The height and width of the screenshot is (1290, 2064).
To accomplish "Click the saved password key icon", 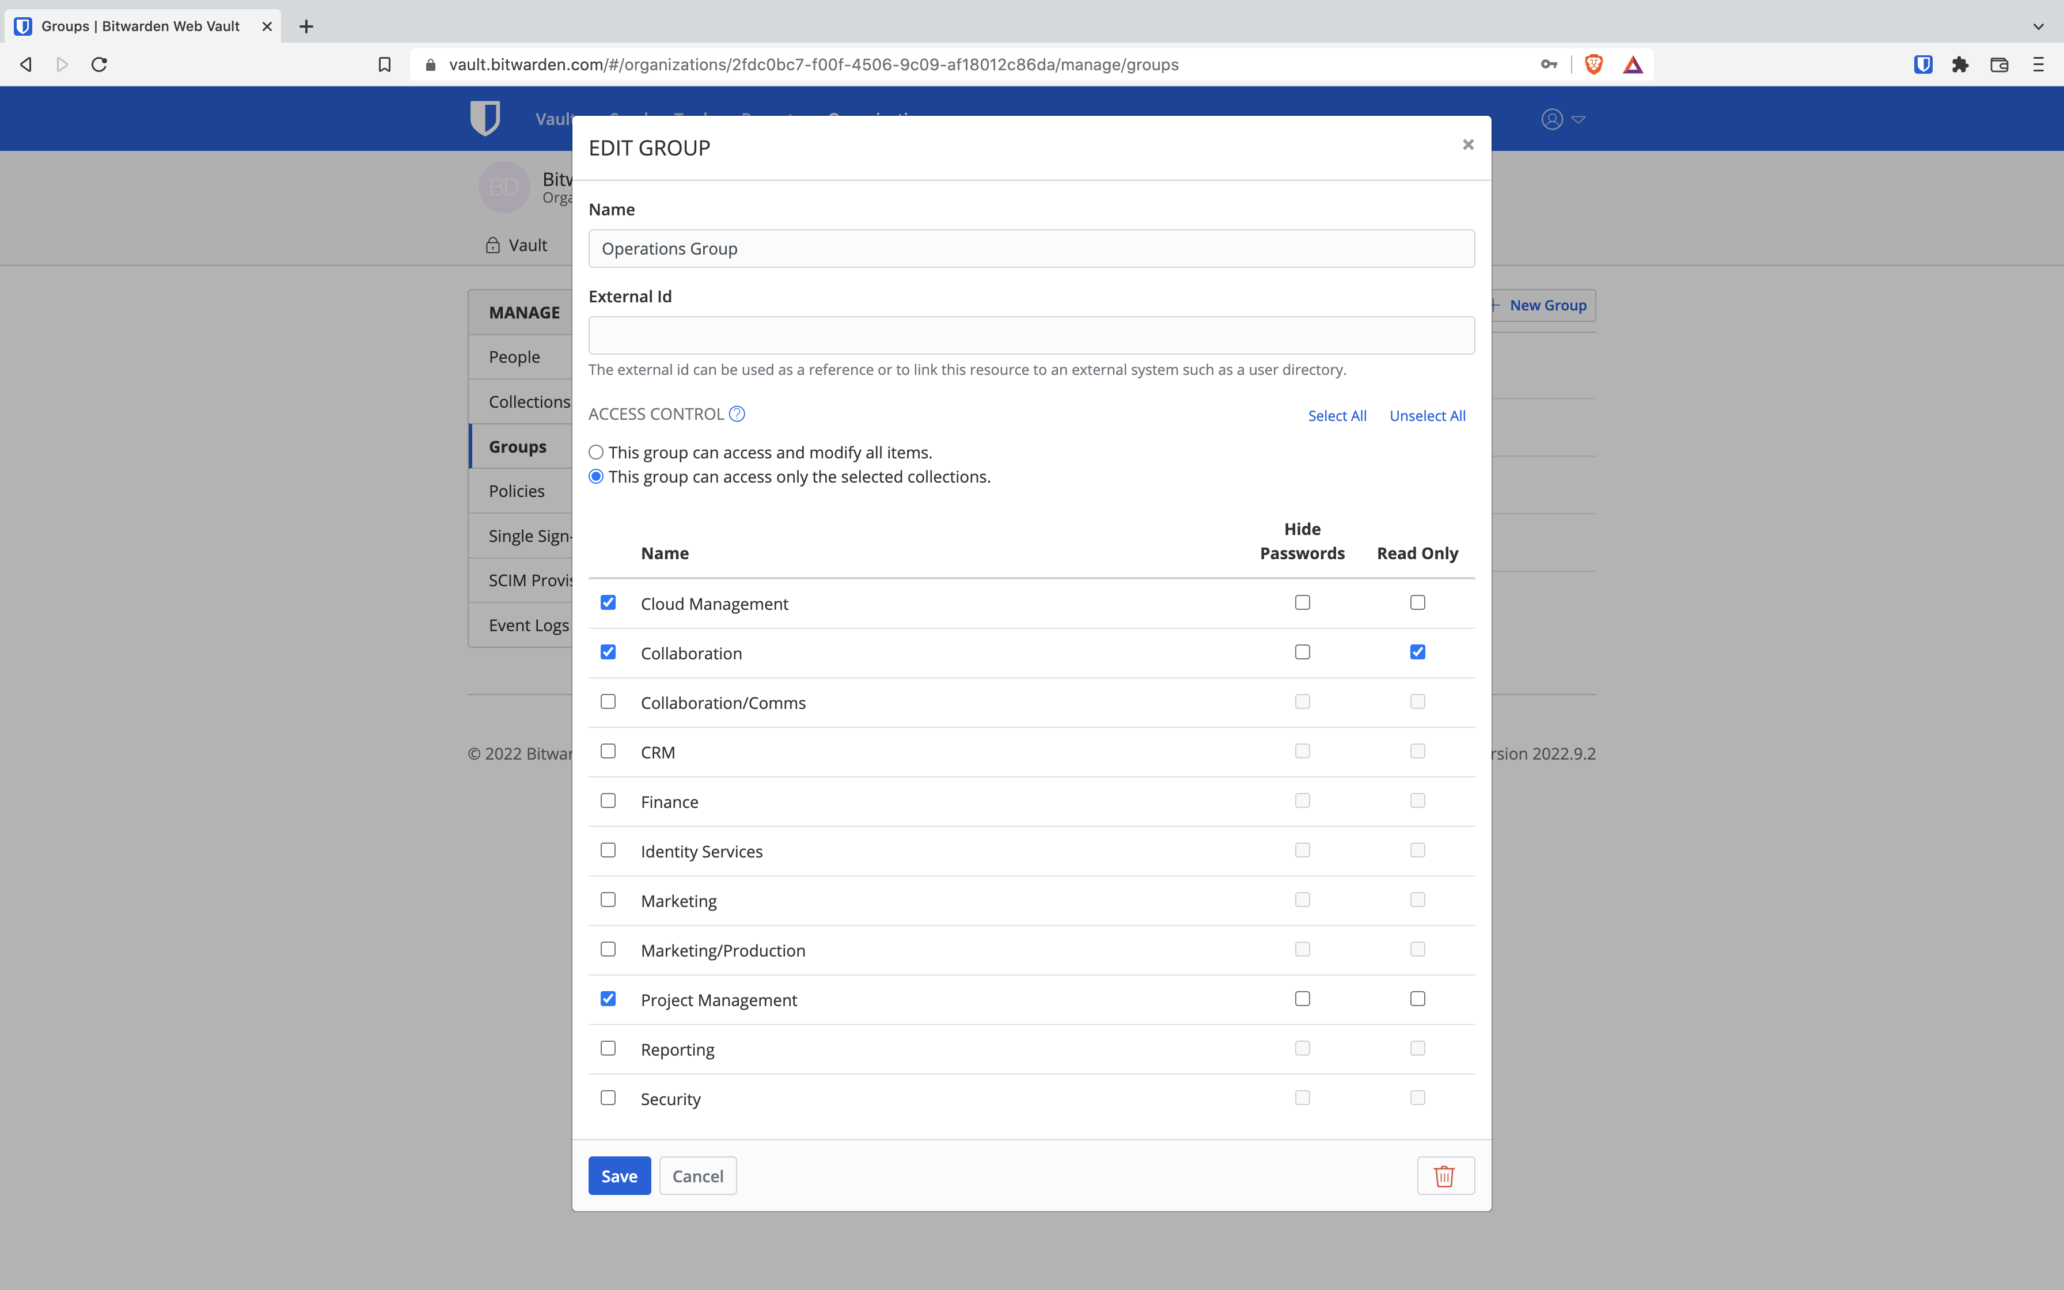I will pyautogui.click(x=1549, y=65).
